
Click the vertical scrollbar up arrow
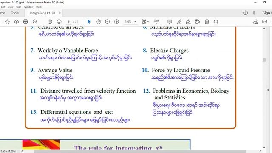264,28
